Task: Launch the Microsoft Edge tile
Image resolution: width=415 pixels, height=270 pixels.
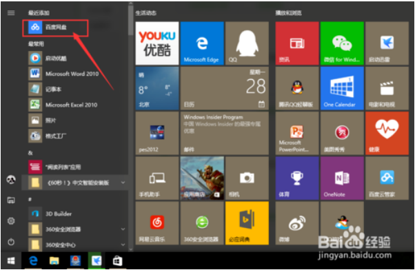Action: (202, 43)
